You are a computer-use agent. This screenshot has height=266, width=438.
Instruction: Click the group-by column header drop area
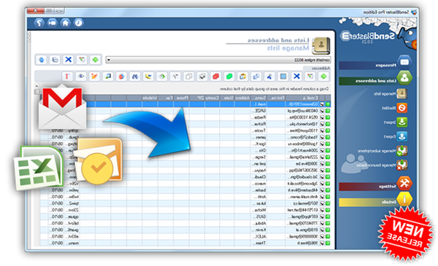[185, 89]
